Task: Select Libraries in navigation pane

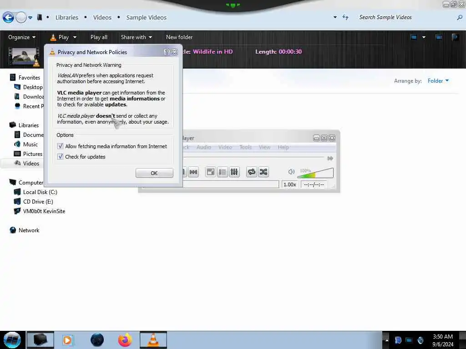Action: pyautogui.click(x=29, y=125)
